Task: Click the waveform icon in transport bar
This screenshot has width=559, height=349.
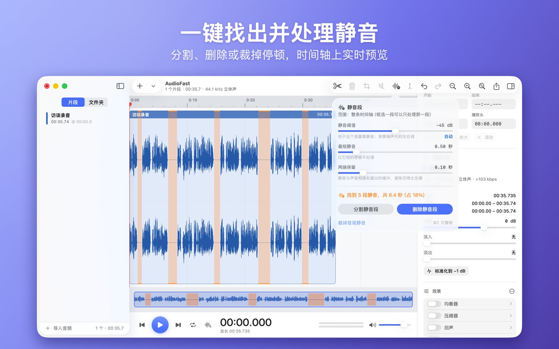Action: [208, 325]
